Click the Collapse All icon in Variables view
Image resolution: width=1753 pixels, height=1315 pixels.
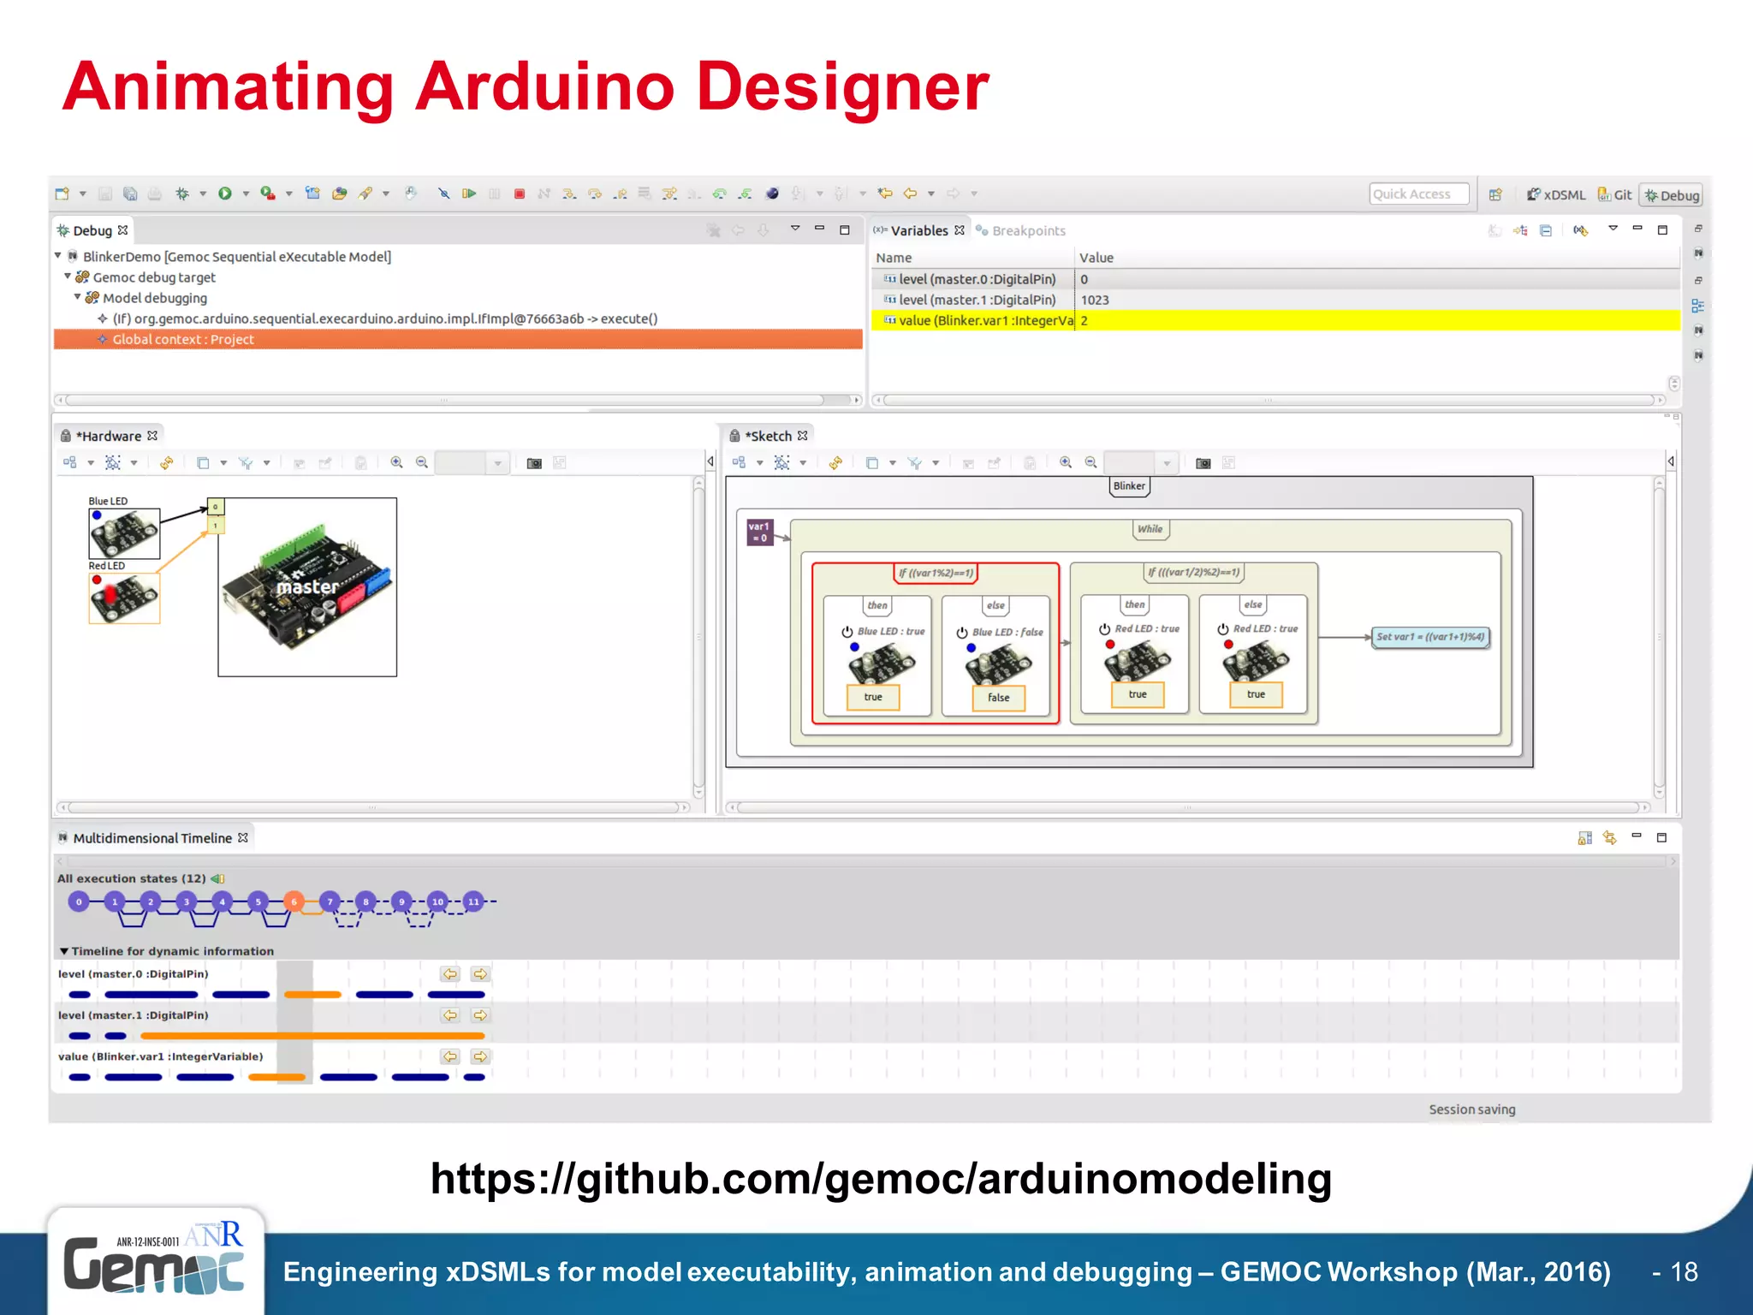click(1546, 230)
